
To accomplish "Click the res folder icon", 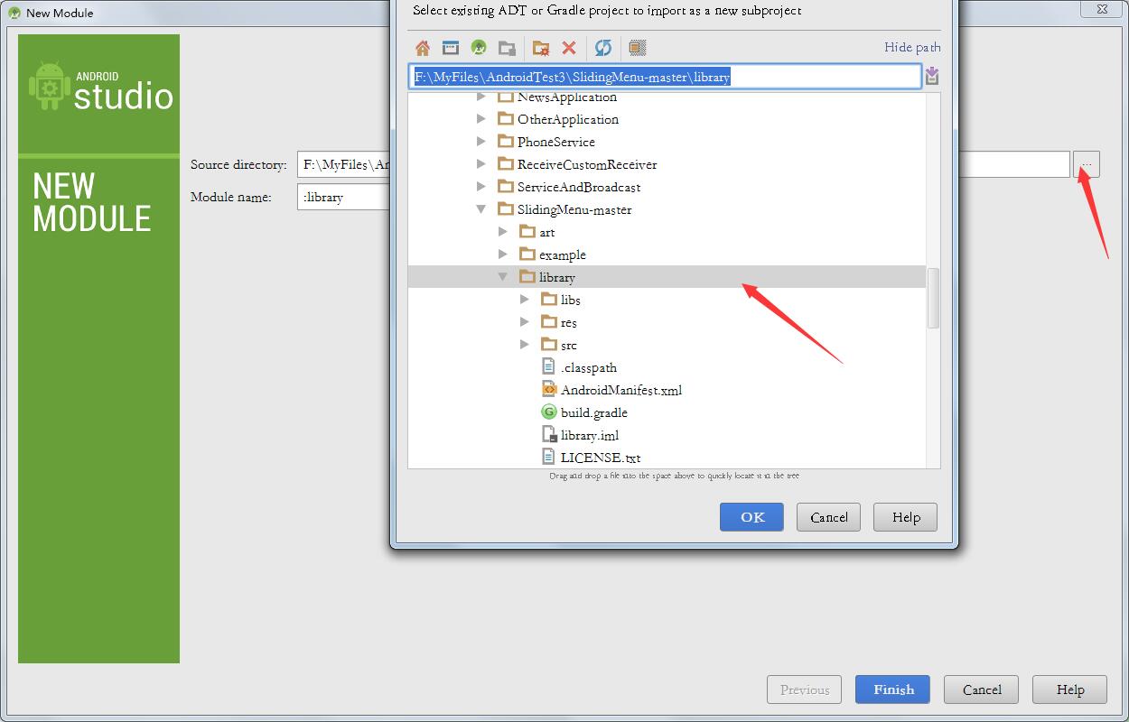I will [549, 322].
